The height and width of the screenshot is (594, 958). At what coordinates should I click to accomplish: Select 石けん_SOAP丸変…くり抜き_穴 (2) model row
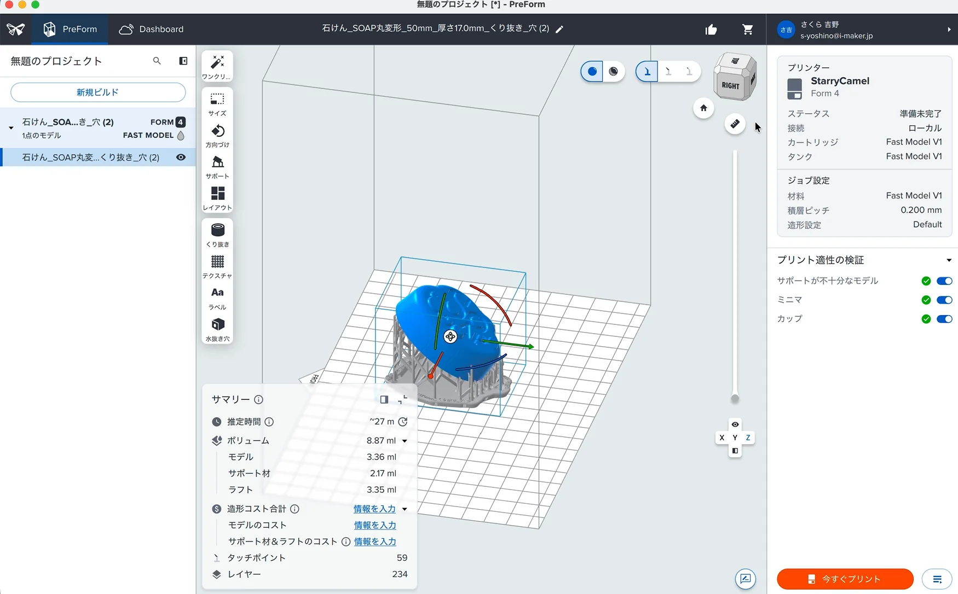pyautogui.click(x=99, y=158)
